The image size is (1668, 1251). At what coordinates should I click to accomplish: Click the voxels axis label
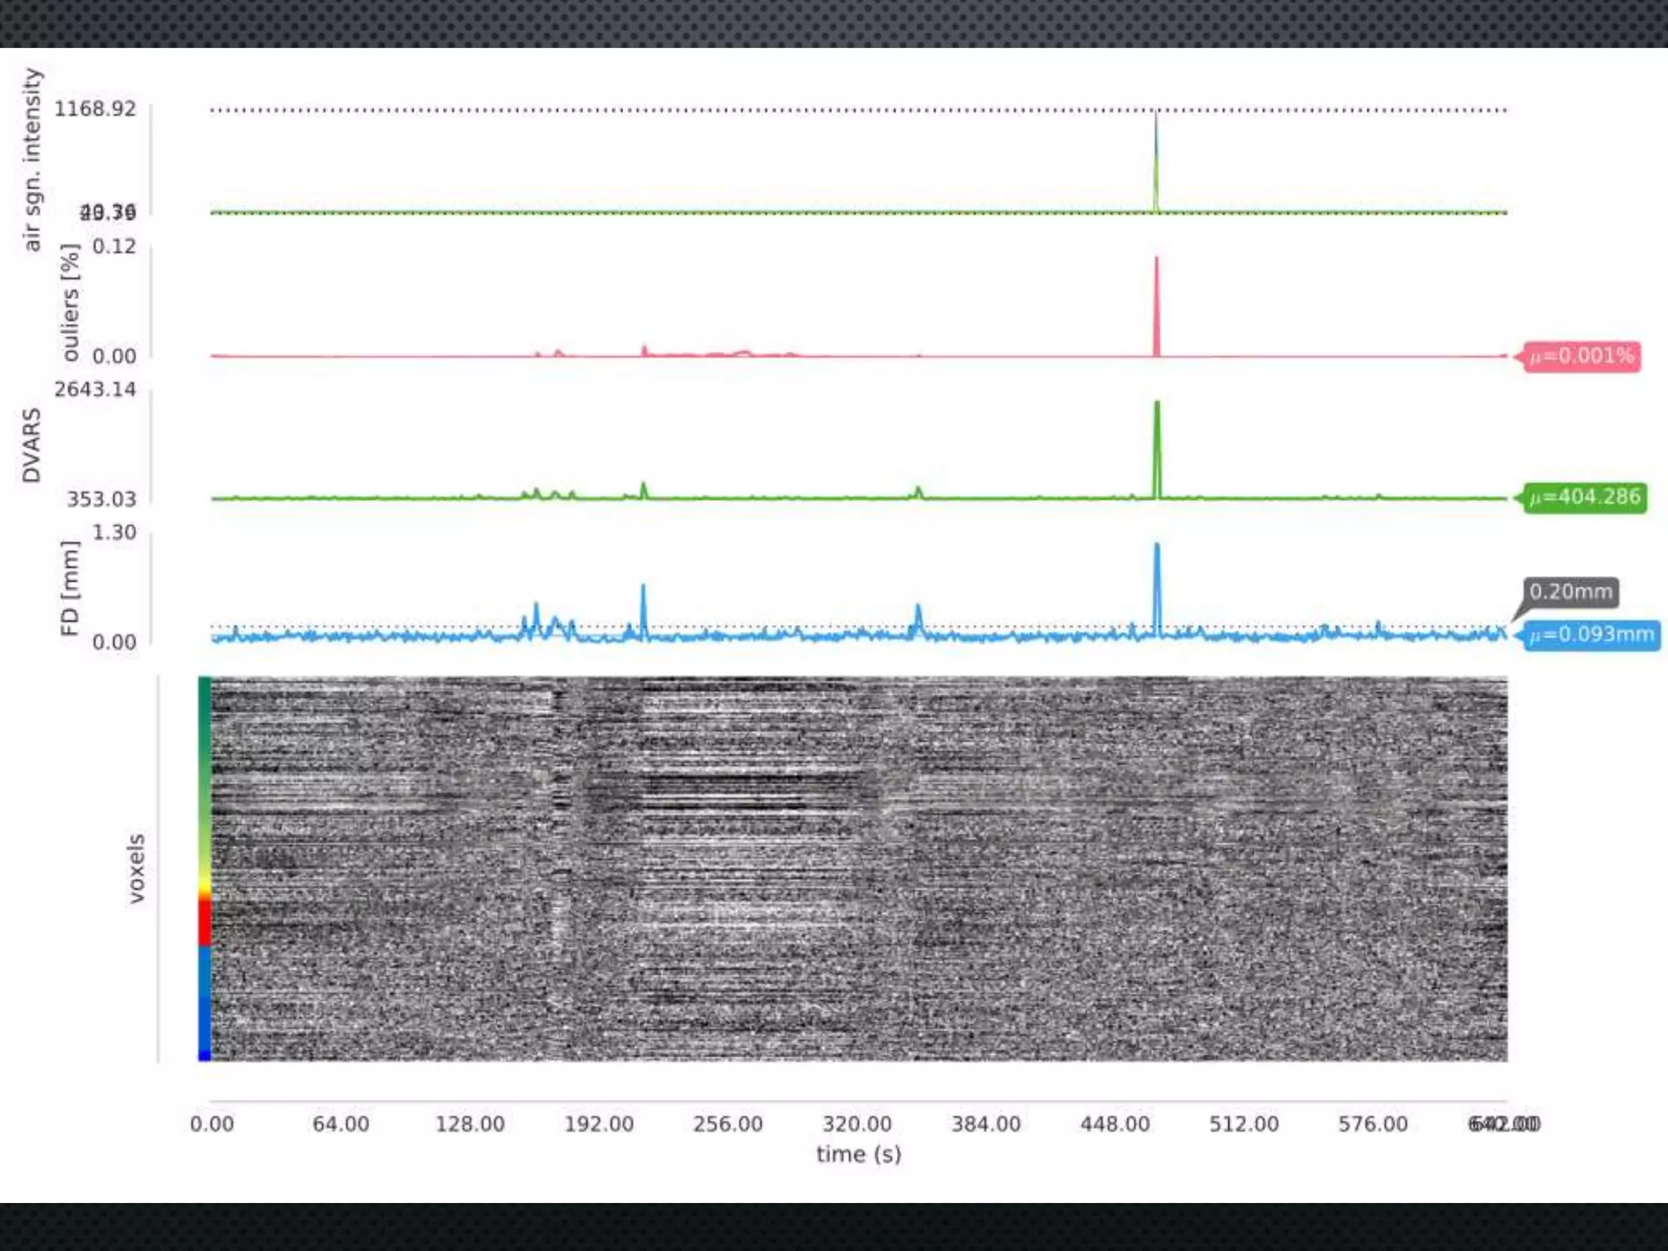coord(136,868)
